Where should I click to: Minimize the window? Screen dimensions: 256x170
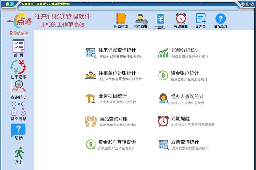[243, 4]
